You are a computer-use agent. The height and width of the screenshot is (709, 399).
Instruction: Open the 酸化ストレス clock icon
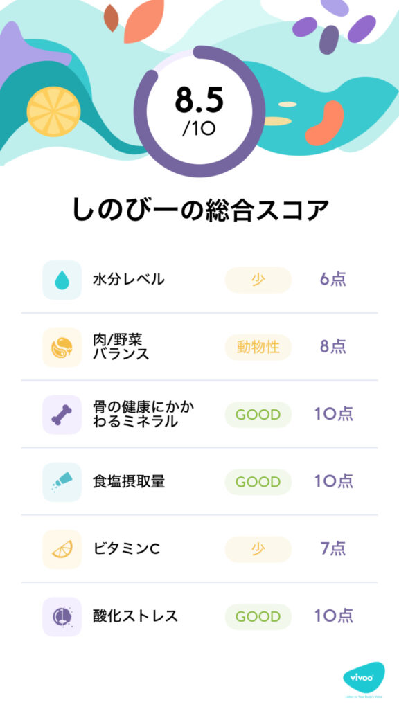pos(61,616)
